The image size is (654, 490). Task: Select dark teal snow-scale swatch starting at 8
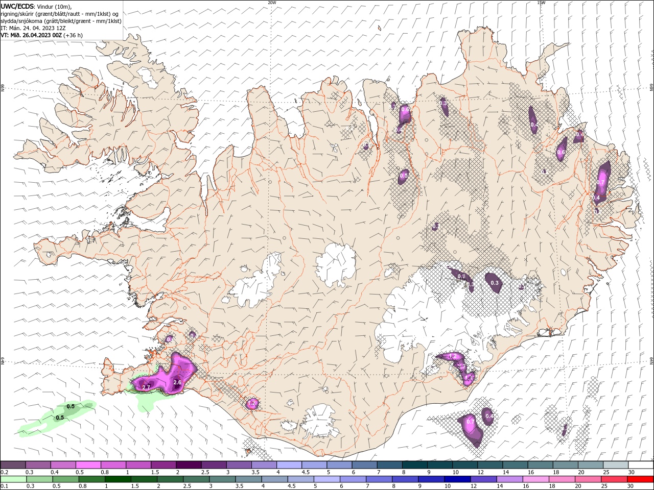414,465
